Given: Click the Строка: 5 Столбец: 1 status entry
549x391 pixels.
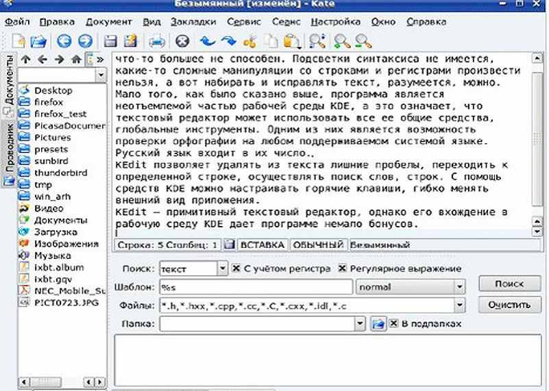Looking at the screenshot, I should tap(167, 245).
